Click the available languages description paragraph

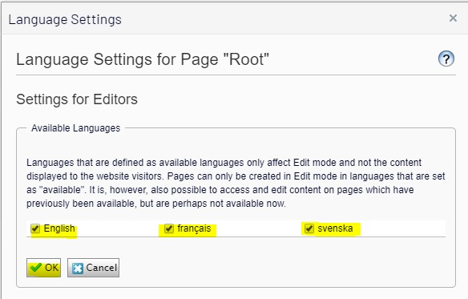pos(236,183)
